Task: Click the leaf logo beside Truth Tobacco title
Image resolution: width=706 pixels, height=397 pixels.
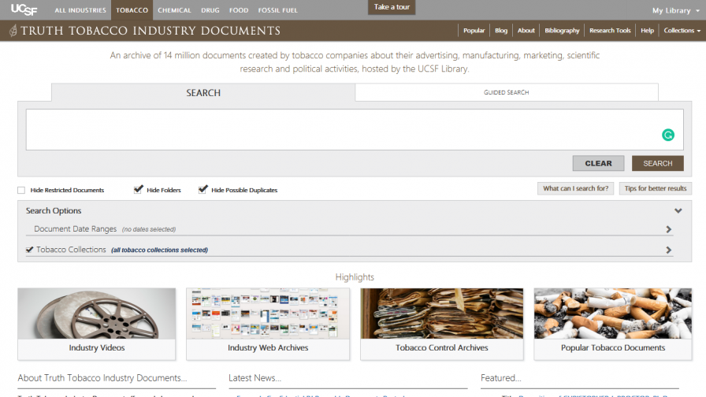Action: click(13, 31)
